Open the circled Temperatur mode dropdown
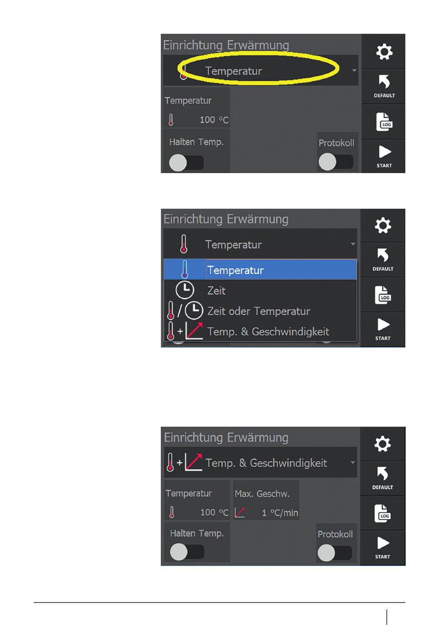The image size is (439, 628). (x=261, y=71)
